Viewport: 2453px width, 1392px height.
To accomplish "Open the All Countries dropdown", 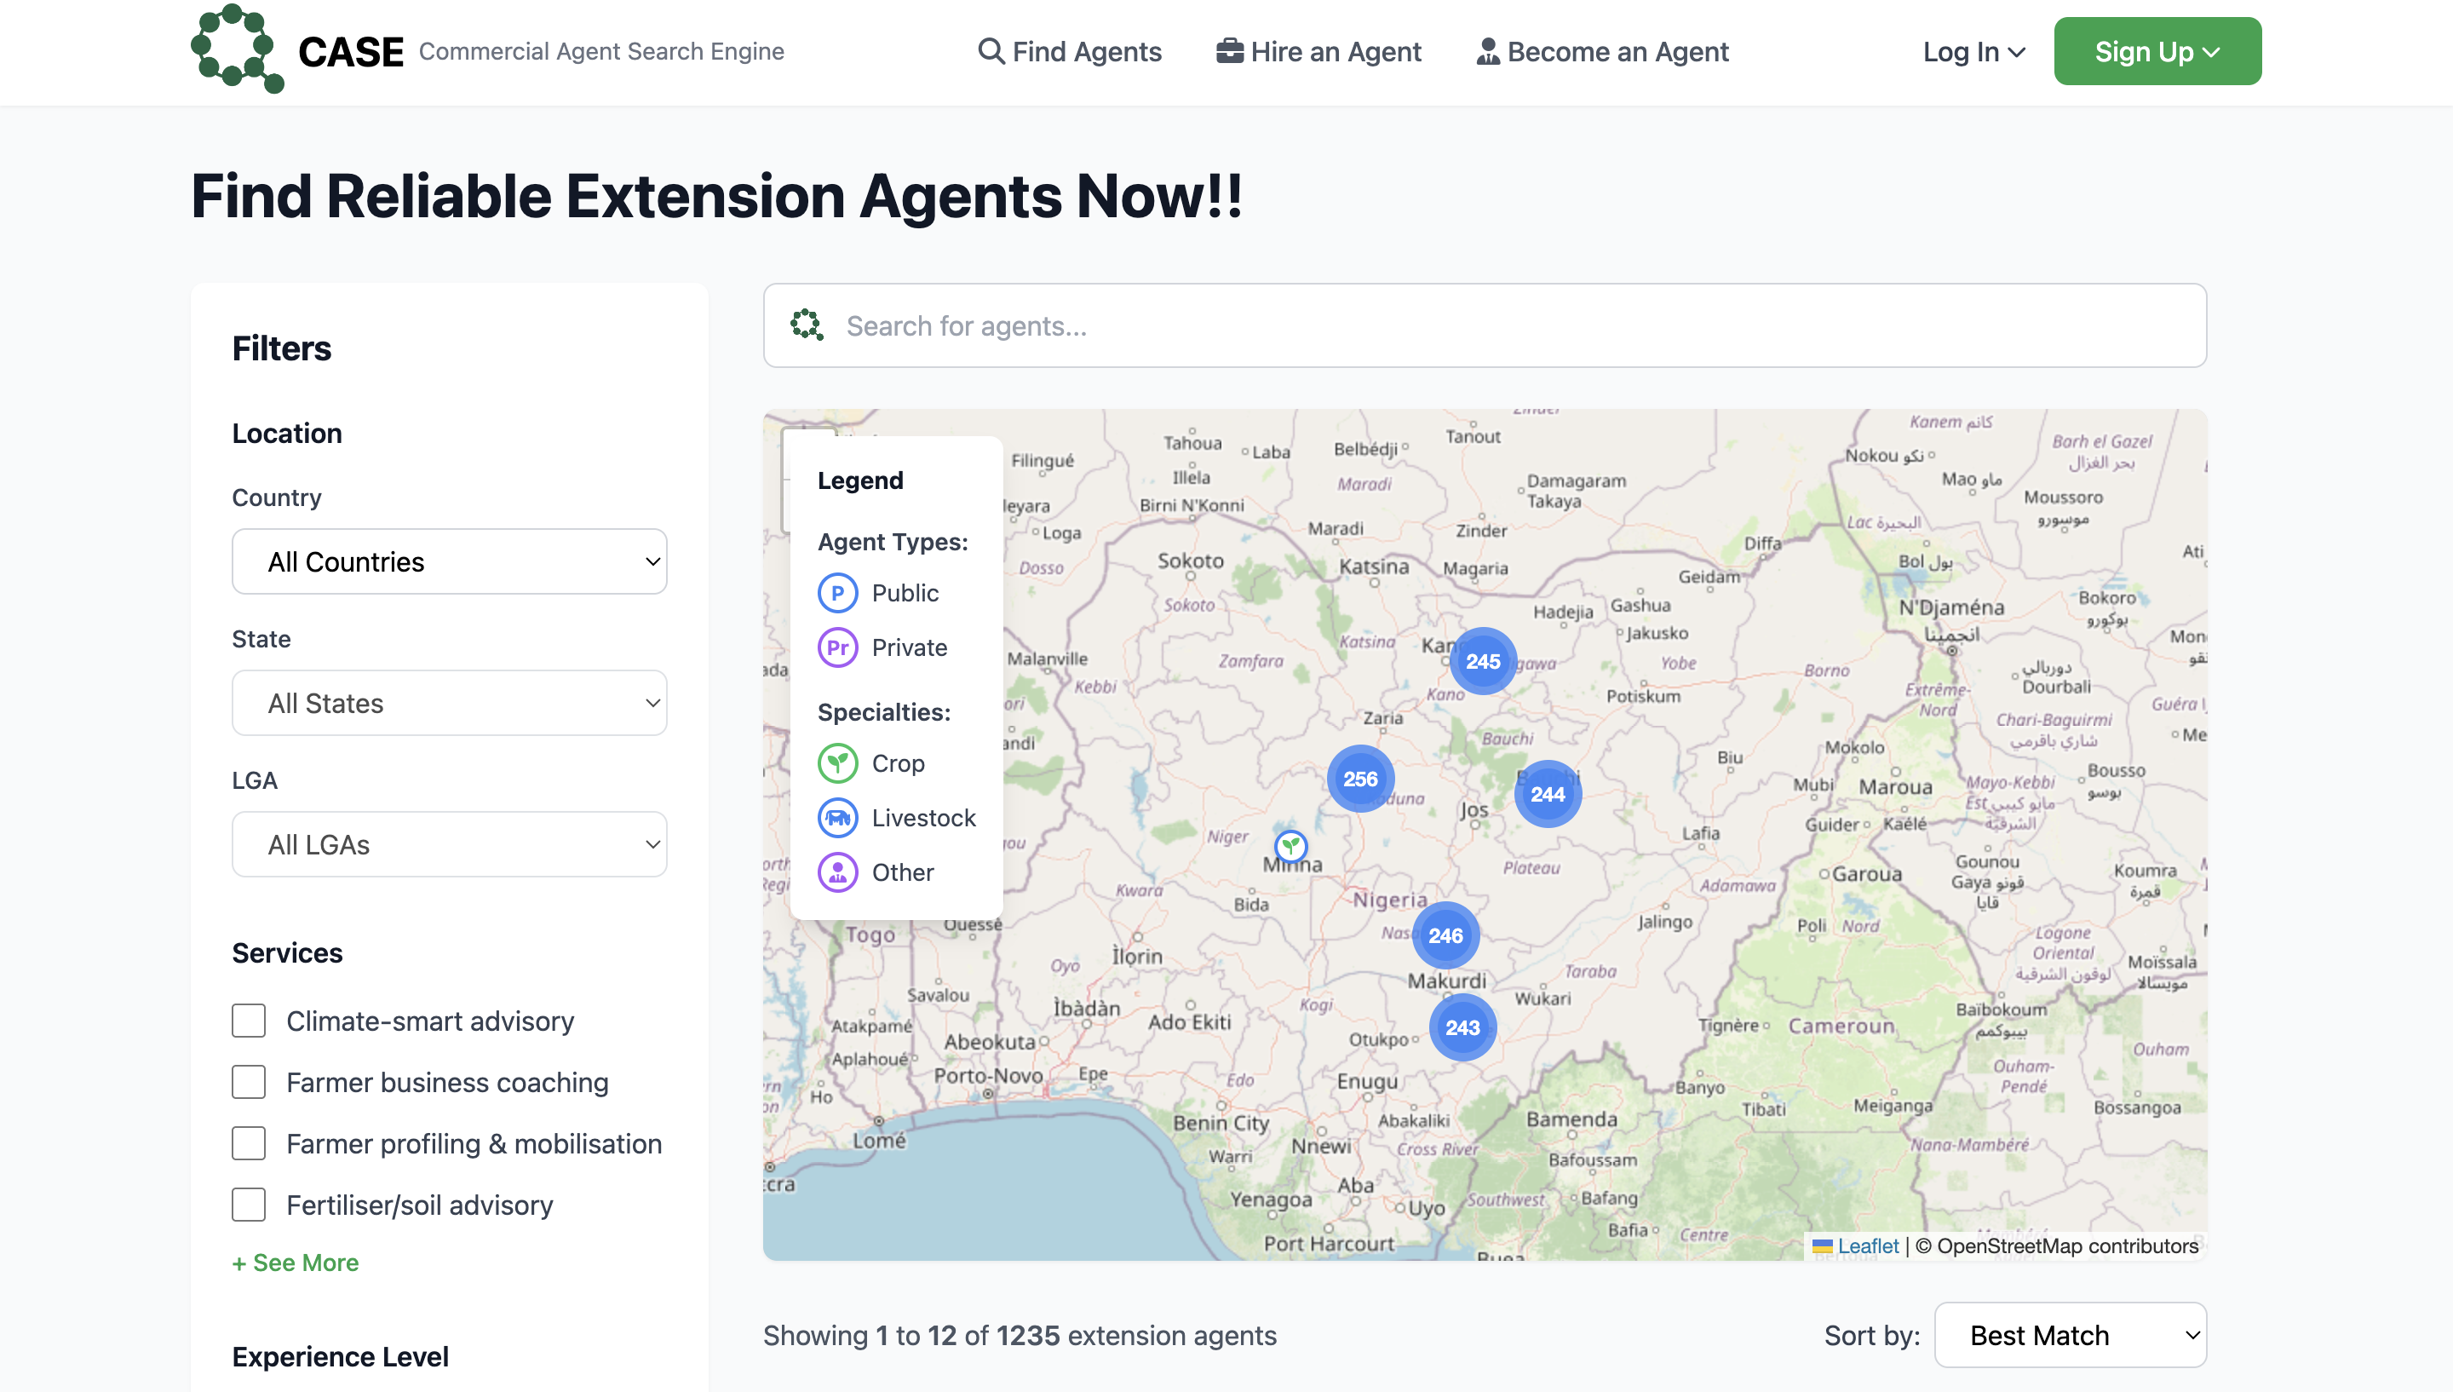I will tap(449, 562).
